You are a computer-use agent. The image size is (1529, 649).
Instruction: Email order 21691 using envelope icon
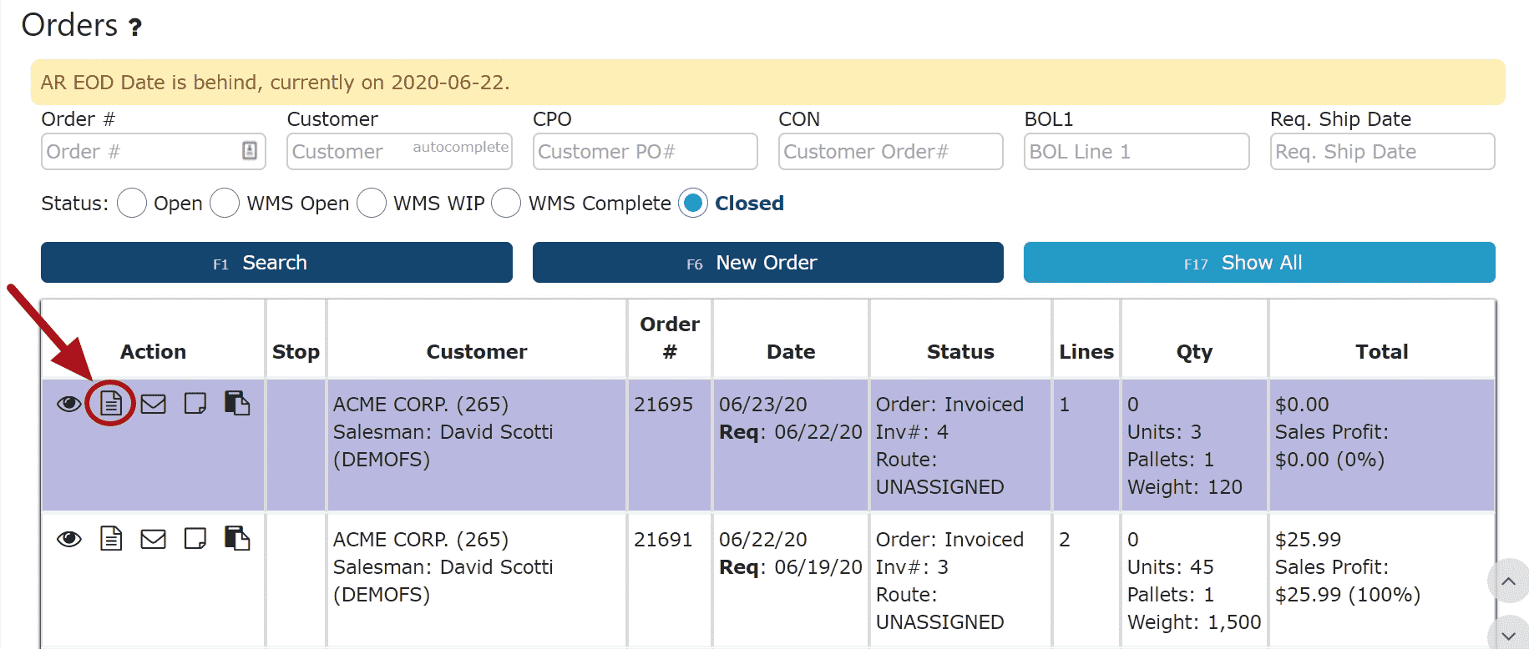click(x=153, y=540)
